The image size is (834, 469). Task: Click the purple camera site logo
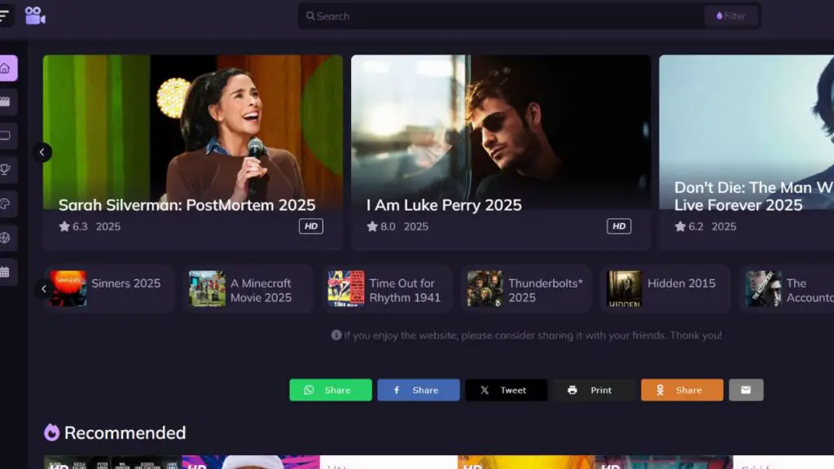[35, 15]
